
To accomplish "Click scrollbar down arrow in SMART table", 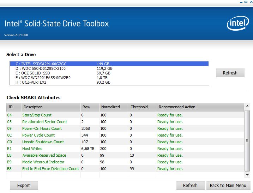I will coord(247,175).
